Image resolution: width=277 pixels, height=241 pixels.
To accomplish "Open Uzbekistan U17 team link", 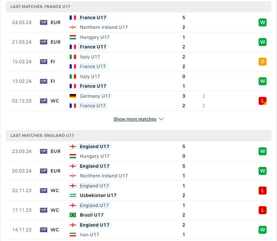I will 98,195.
